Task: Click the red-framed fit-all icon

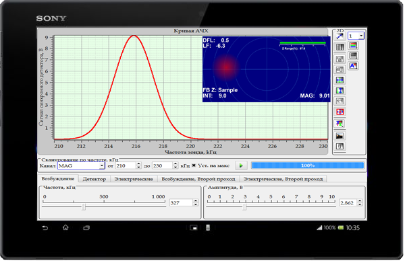Action: pyautogui.click(x=340, y=112)
